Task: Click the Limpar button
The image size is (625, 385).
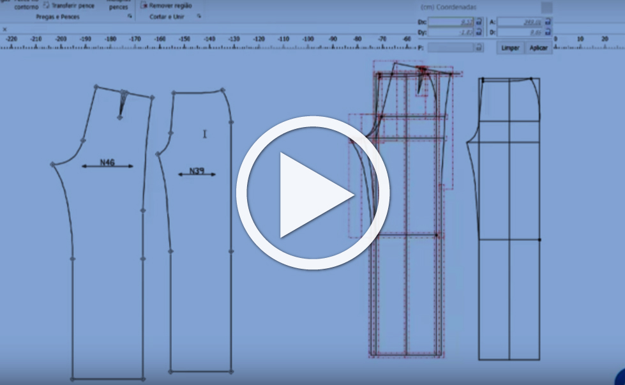Action: [510, 48]
